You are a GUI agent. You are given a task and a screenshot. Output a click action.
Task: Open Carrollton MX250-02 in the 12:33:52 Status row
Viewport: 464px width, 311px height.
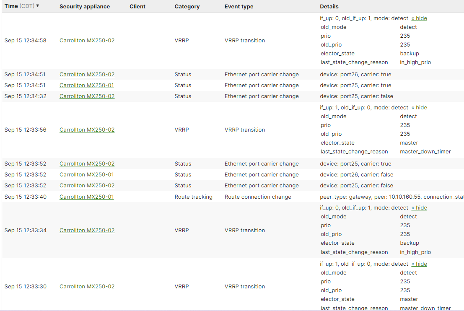point(87,163)
